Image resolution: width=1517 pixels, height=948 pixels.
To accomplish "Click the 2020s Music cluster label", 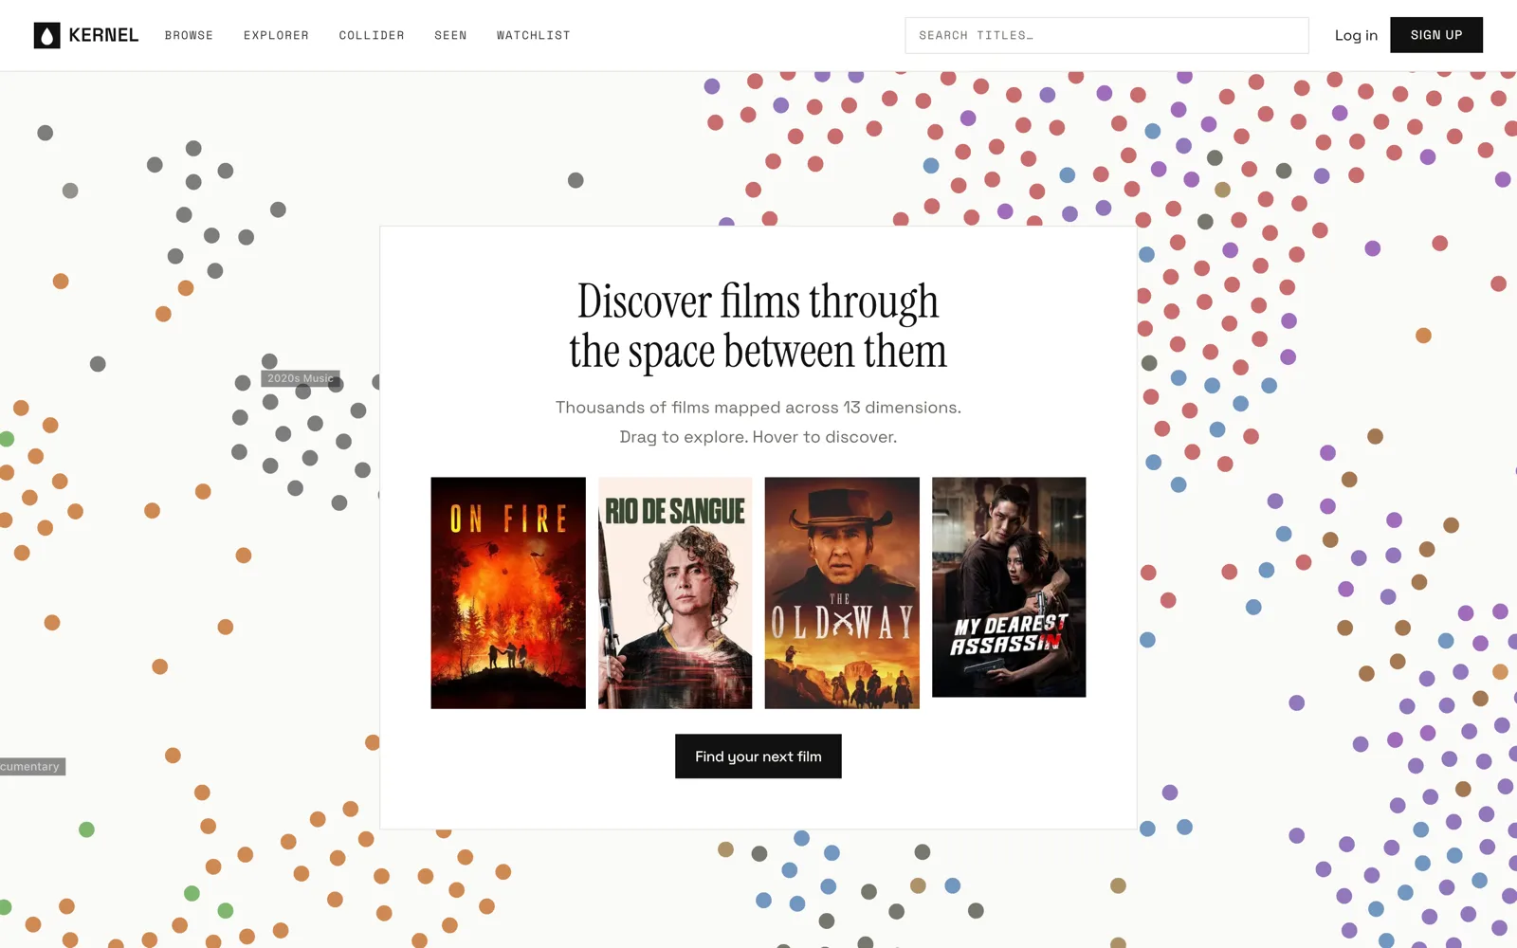I will pos(301,378).
